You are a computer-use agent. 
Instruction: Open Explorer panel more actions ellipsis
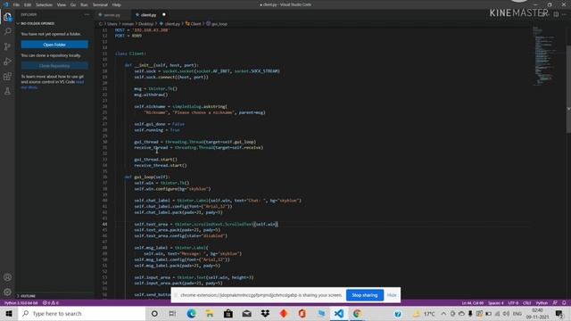pyautogui.click(x=87, y=14)
